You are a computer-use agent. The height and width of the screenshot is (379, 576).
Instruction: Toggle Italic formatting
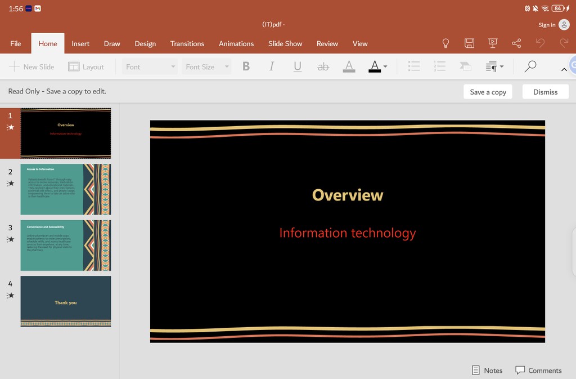click(x=271, y=66)
